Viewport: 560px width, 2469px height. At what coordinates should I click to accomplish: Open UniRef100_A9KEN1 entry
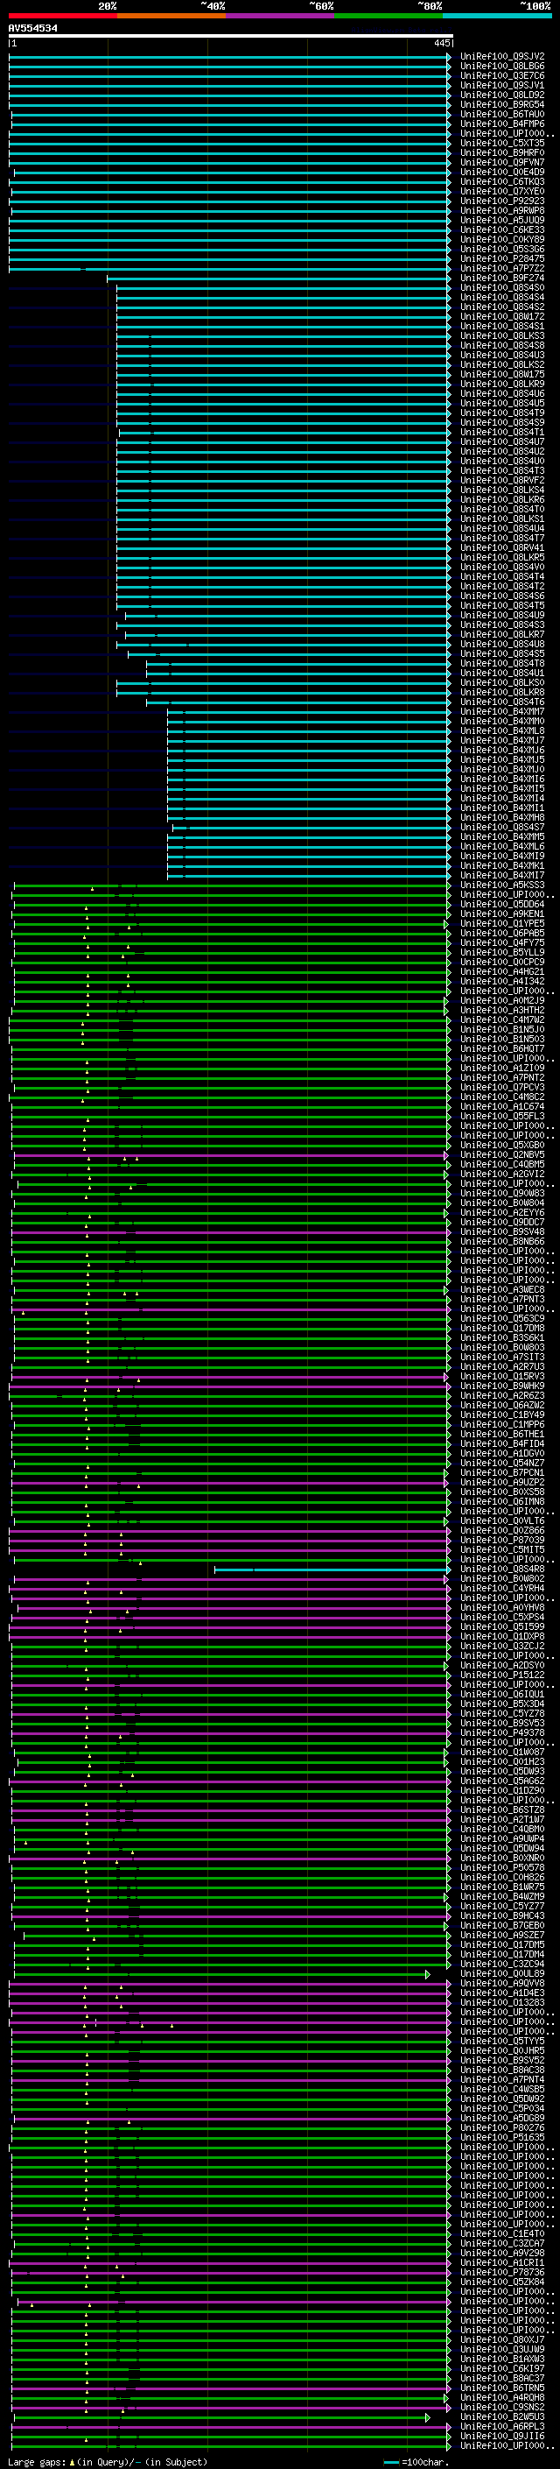pos(502,914)
